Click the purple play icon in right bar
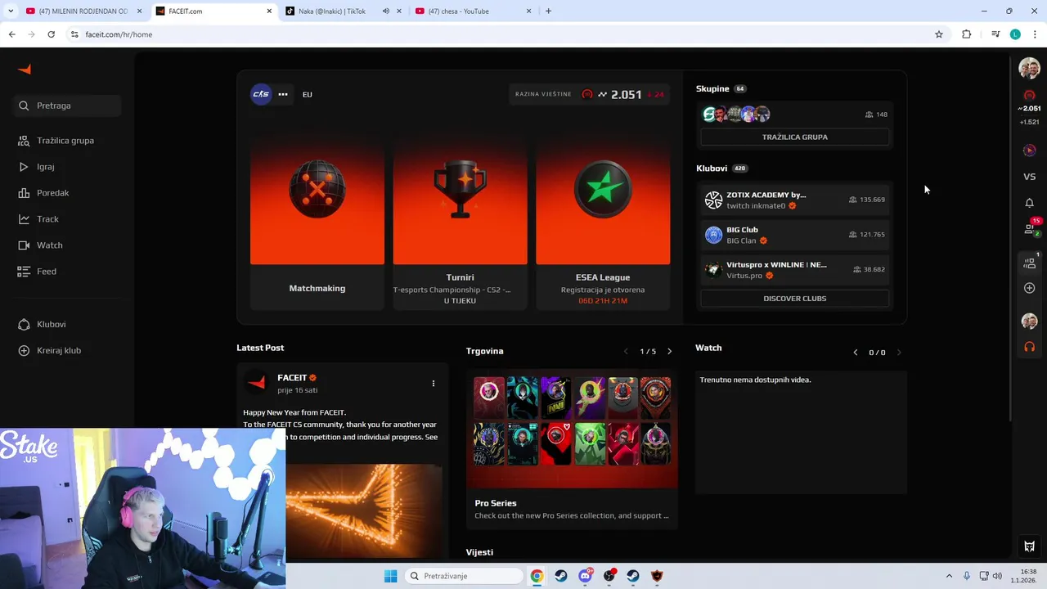Screen dimensions: 1047x589 (x=1029, y=151)
